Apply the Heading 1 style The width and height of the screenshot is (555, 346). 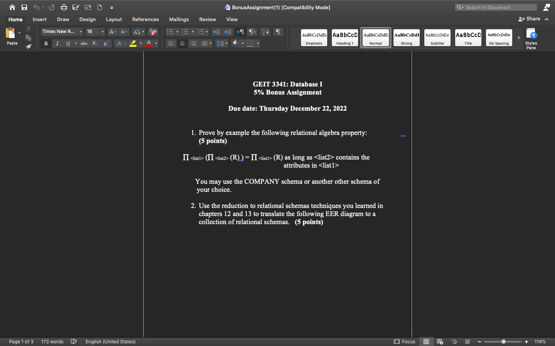click(x=345, y=37)
